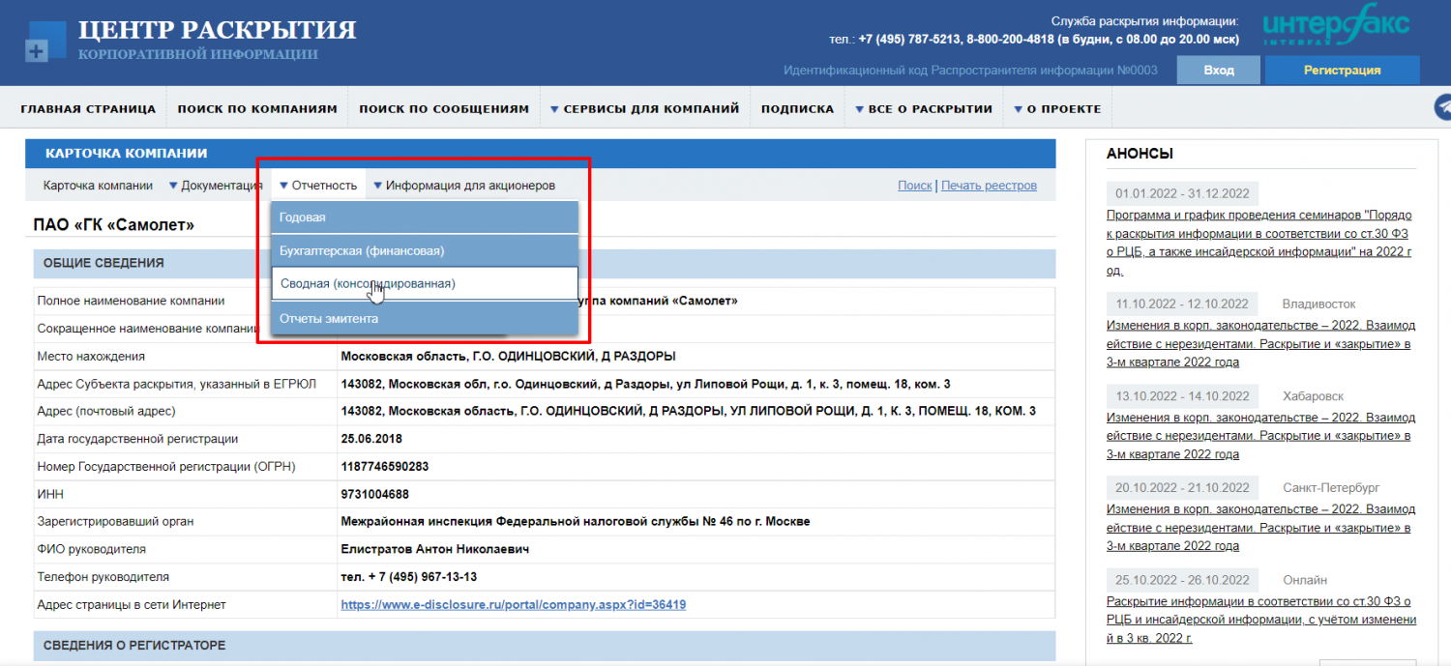Open 'Главная страница' navigation item
This screenshot has width=1451, height=666.
click(88, 109)
